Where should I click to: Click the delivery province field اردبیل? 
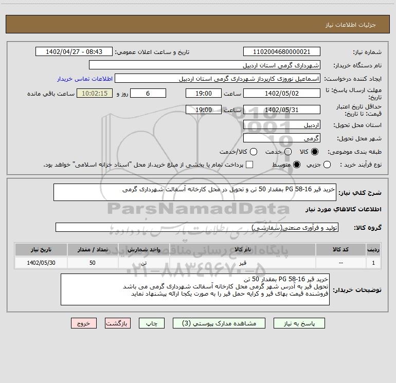[282, 125]
